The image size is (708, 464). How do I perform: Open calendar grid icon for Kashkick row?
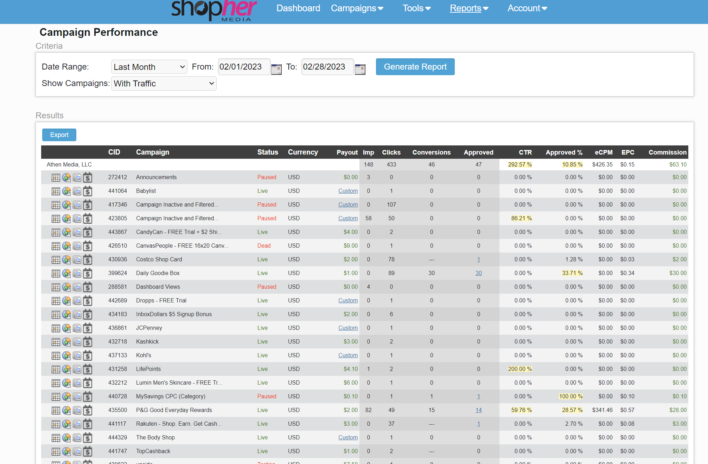tap(56, 342)
